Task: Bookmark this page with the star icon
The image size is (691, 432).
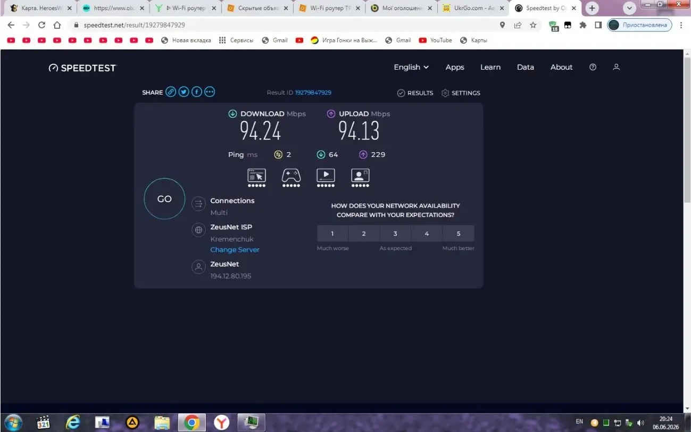Action: click(533, 25)
